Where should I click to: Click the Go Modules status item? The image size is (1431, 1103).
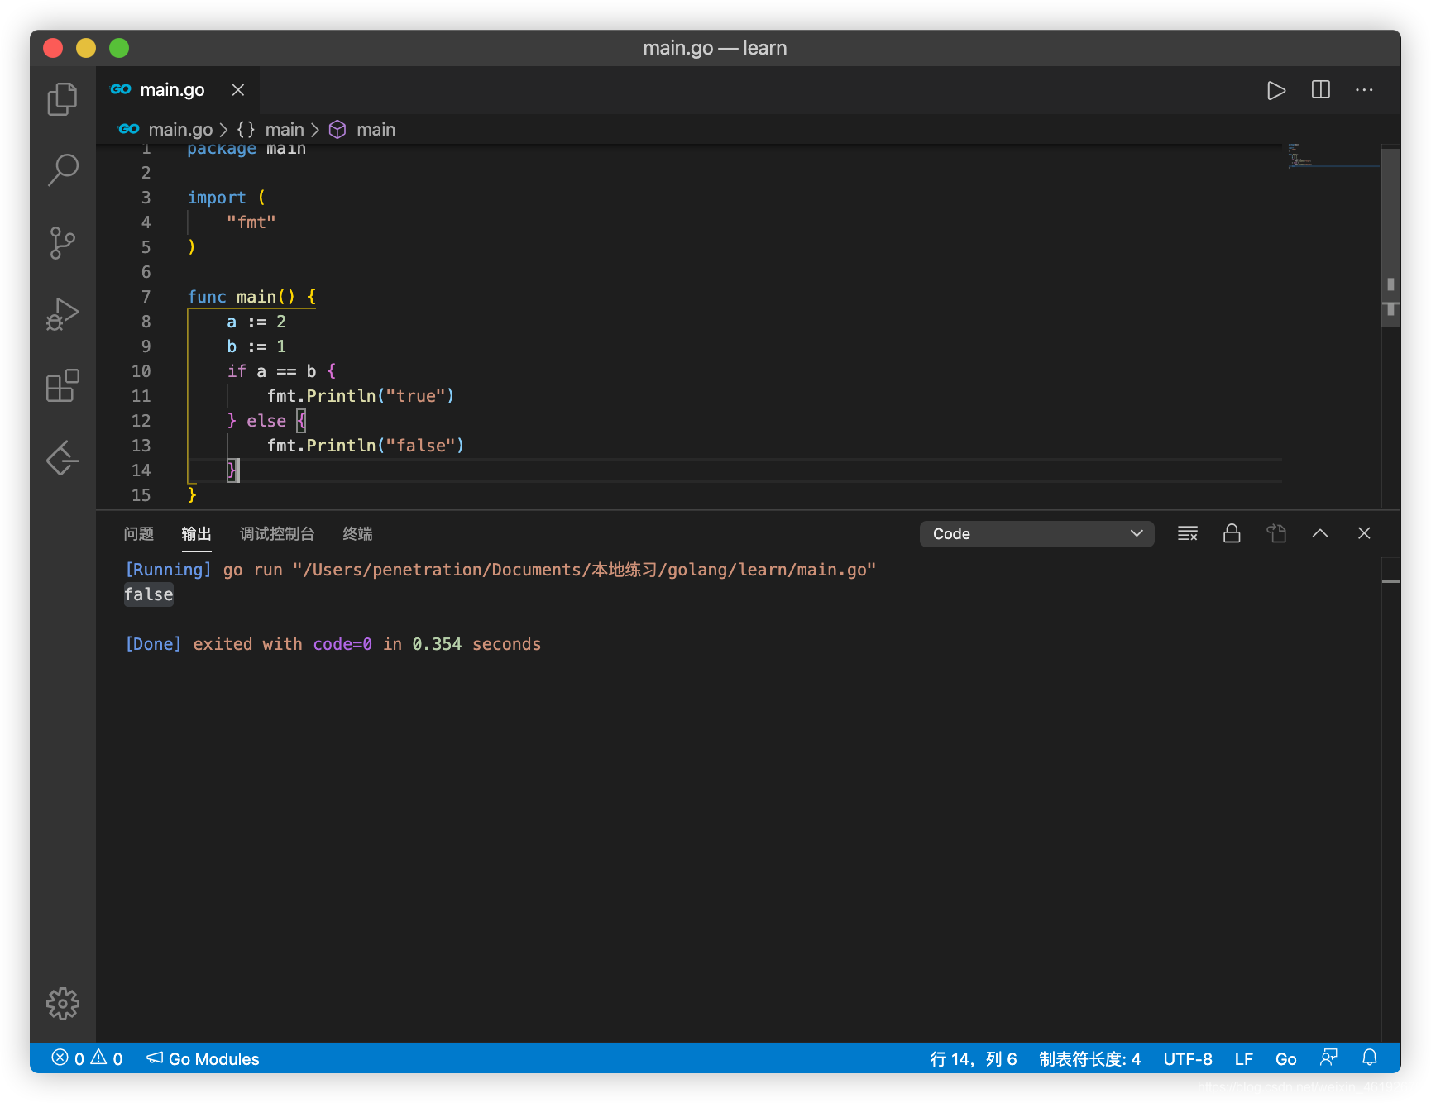click(x=203, y=1058)
